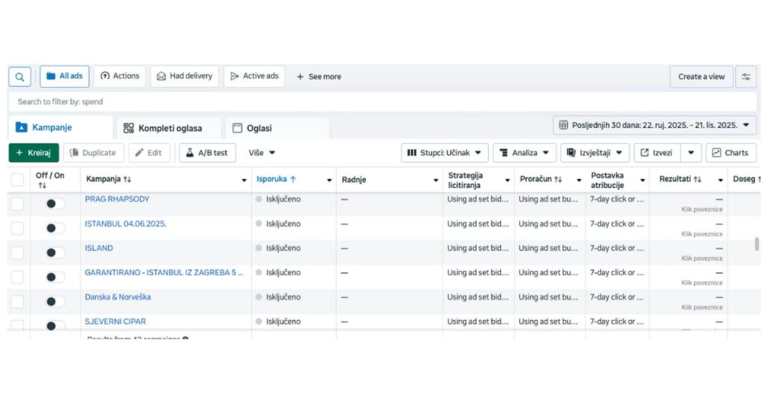Click the Edit pencil button
Viewport: 768px width, 403px height.
tap(148, 153)
